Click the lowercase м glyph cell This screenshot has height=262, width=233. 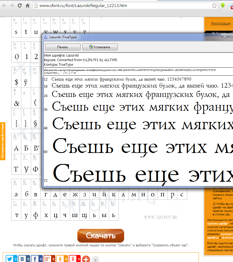(x=133, y=193)
